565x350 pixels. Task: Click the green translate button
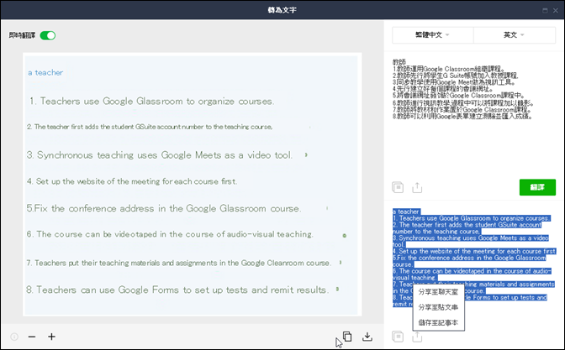tap(537, 187)
